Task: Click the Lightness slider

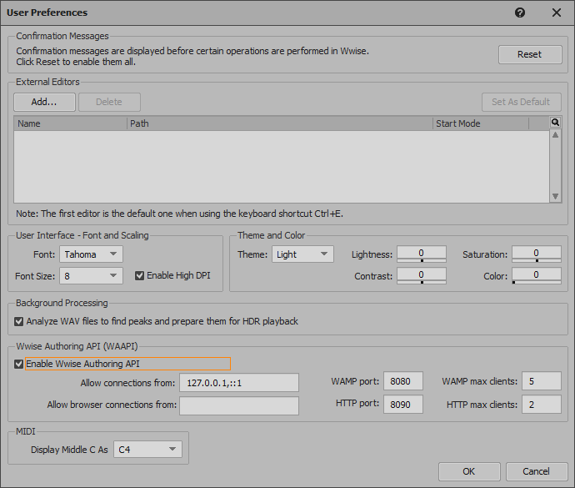Action: 421,254
